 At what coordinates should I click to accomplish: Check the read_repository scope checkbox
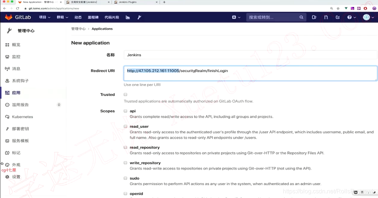[126, 147]
